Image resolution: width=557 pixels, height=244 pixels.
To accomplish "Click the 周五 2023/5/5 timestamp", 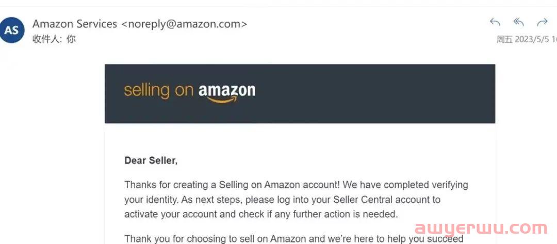I will (x=527, y=39).
